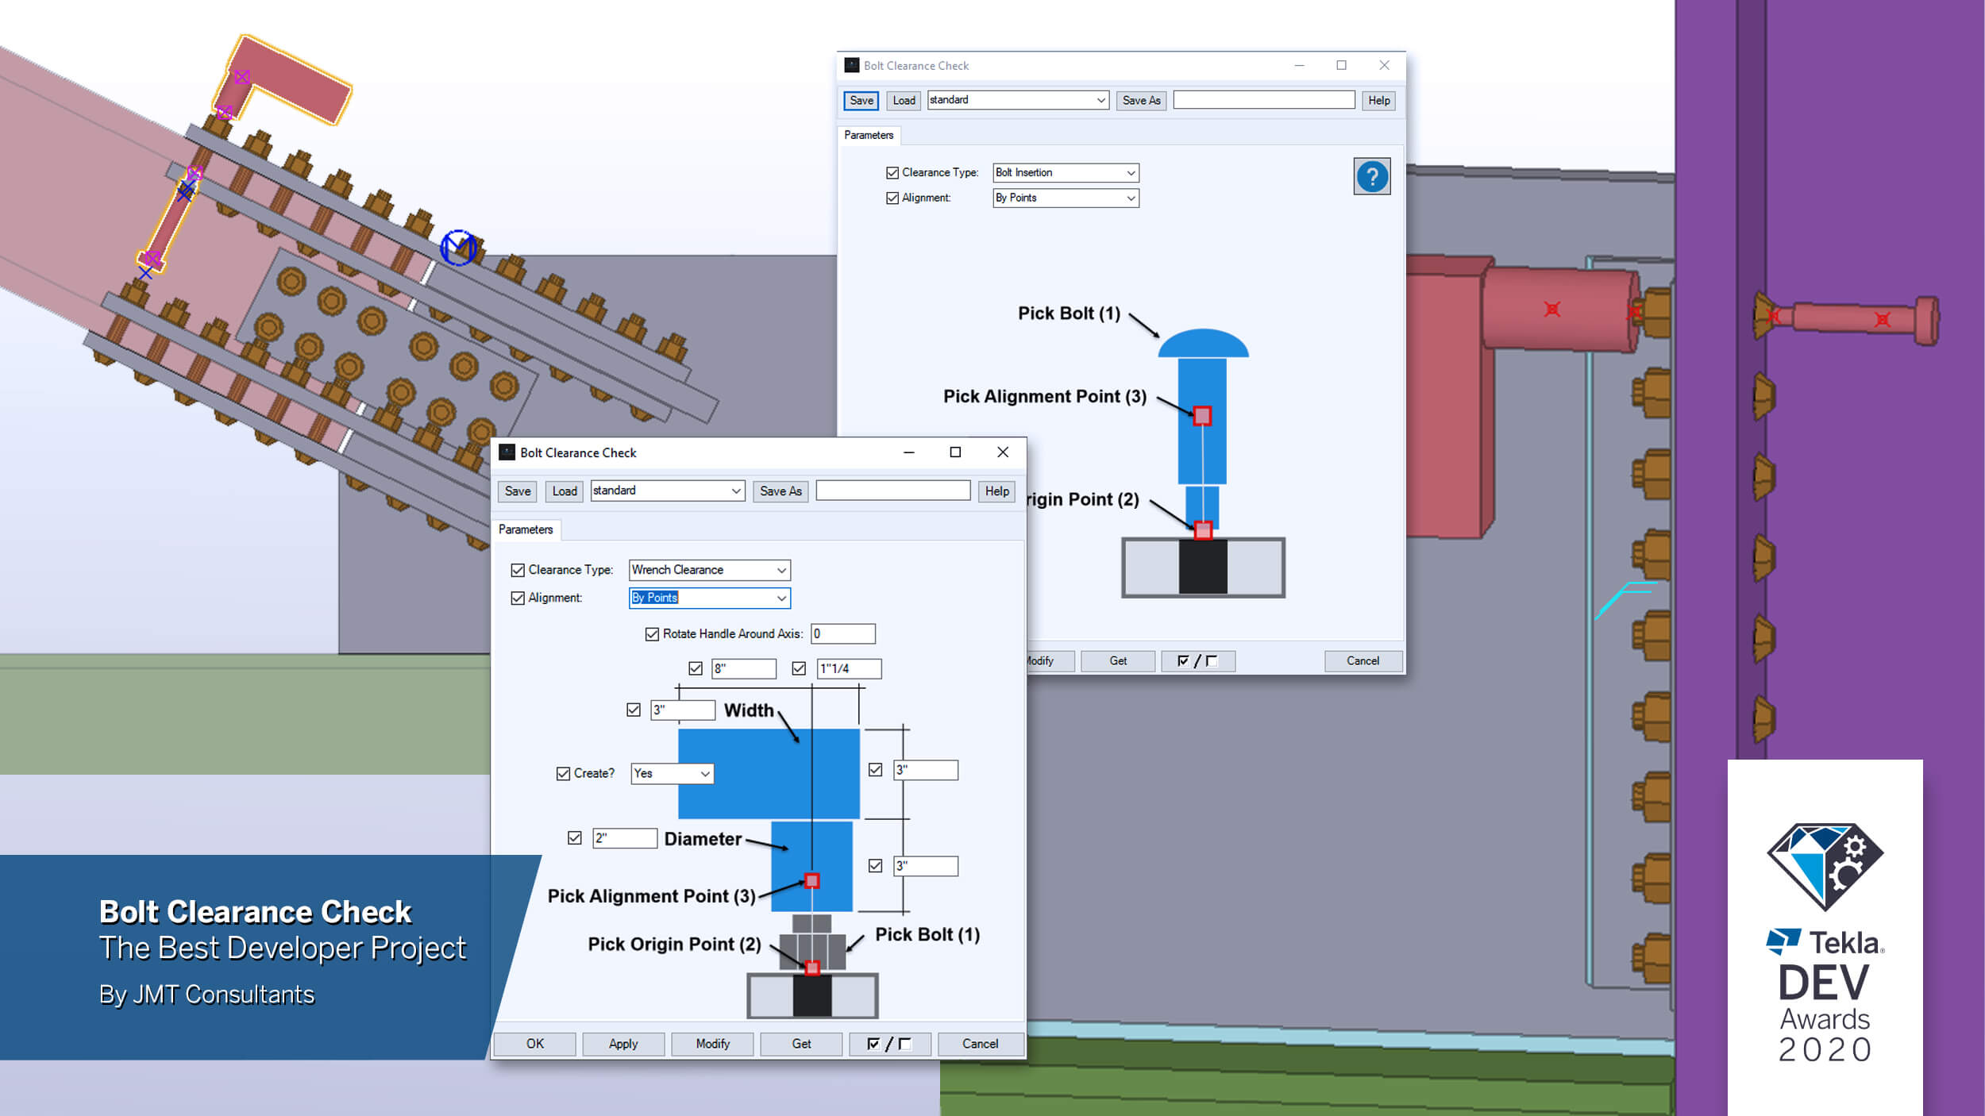Select the Parameters tab in Bolt Insertion dialog
The image size is (1985, 1116).
pyautogui.click(x=869, y=135)
